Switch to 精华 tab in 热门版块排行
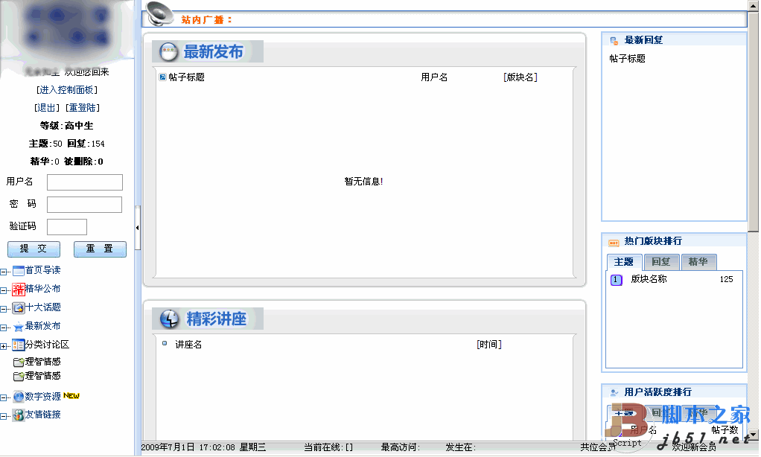Screen dimensions: 761x457 698,262
